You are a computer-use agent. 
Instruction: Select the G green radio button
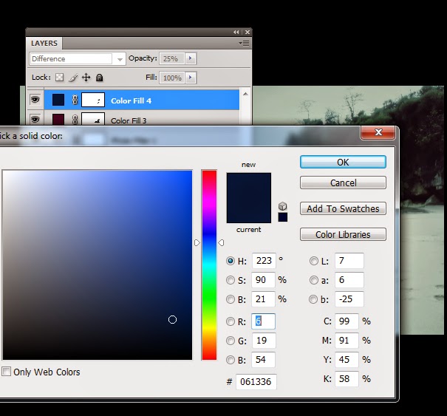tap(231, 341)
